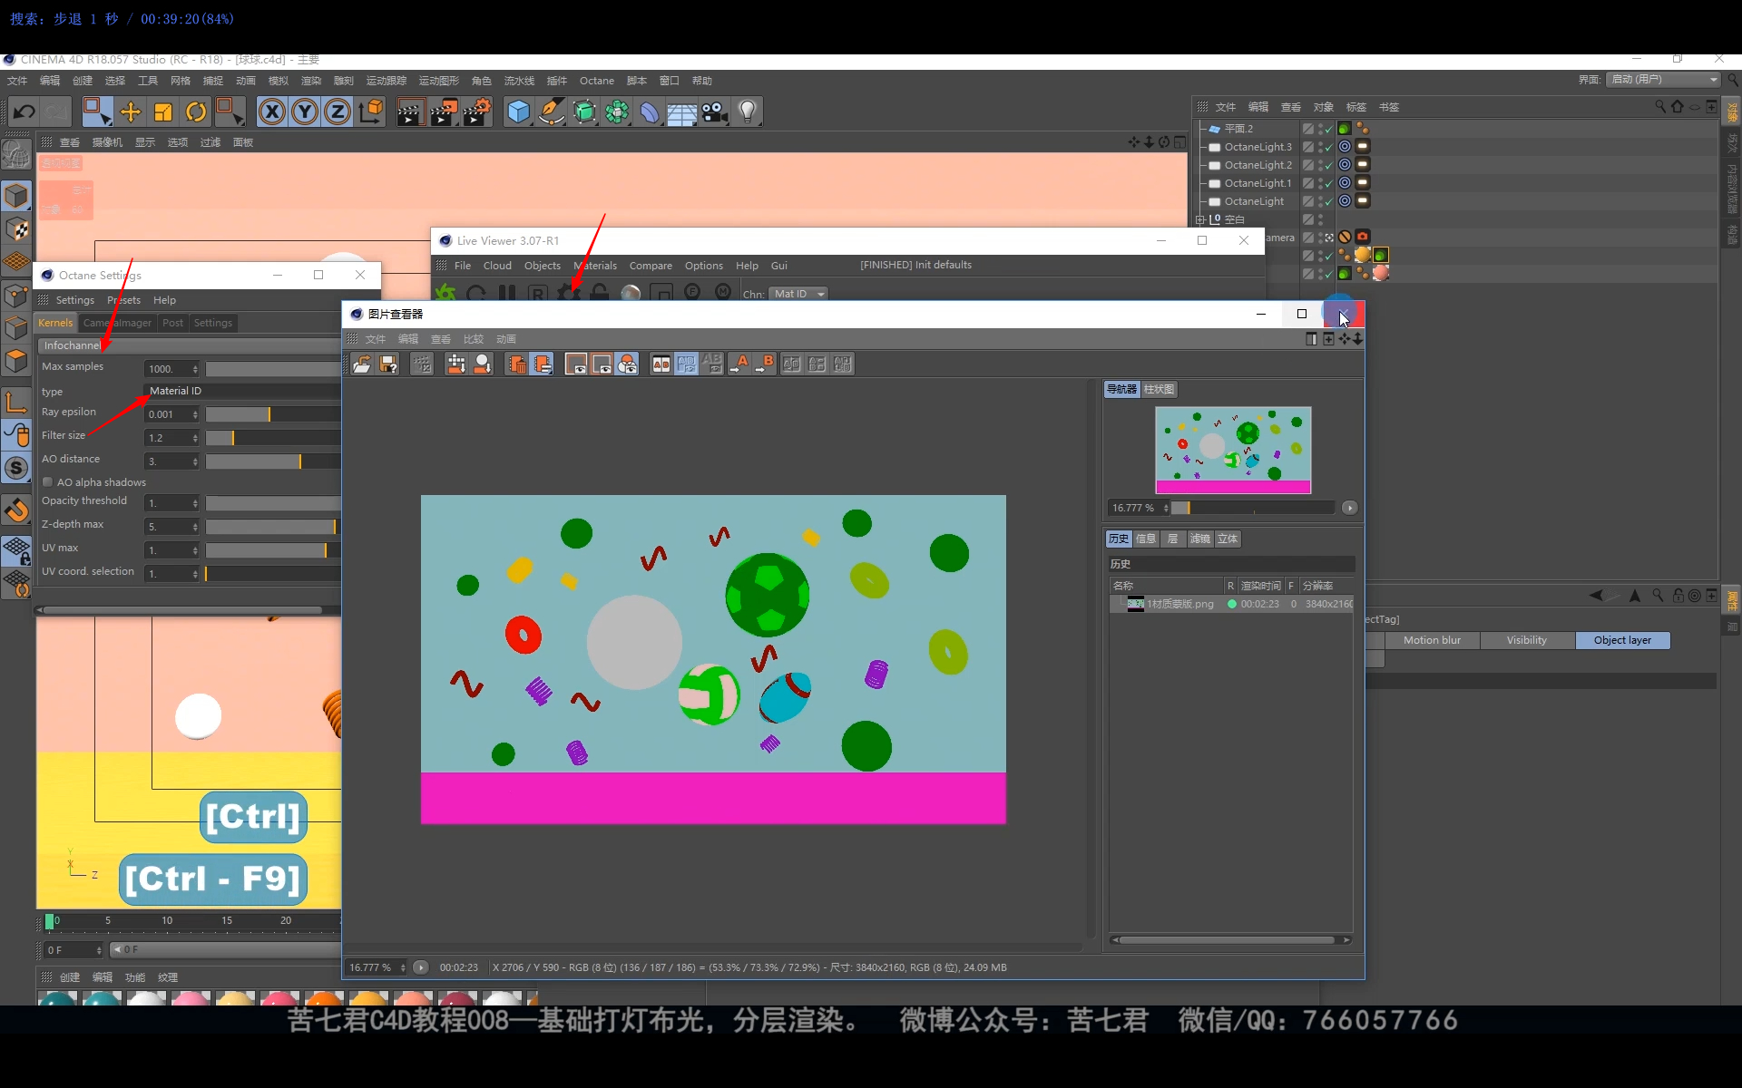Toggle the Z axis lock button
The width and height of the screenshot is (1742, 1088).
click(x=337, y=112)
